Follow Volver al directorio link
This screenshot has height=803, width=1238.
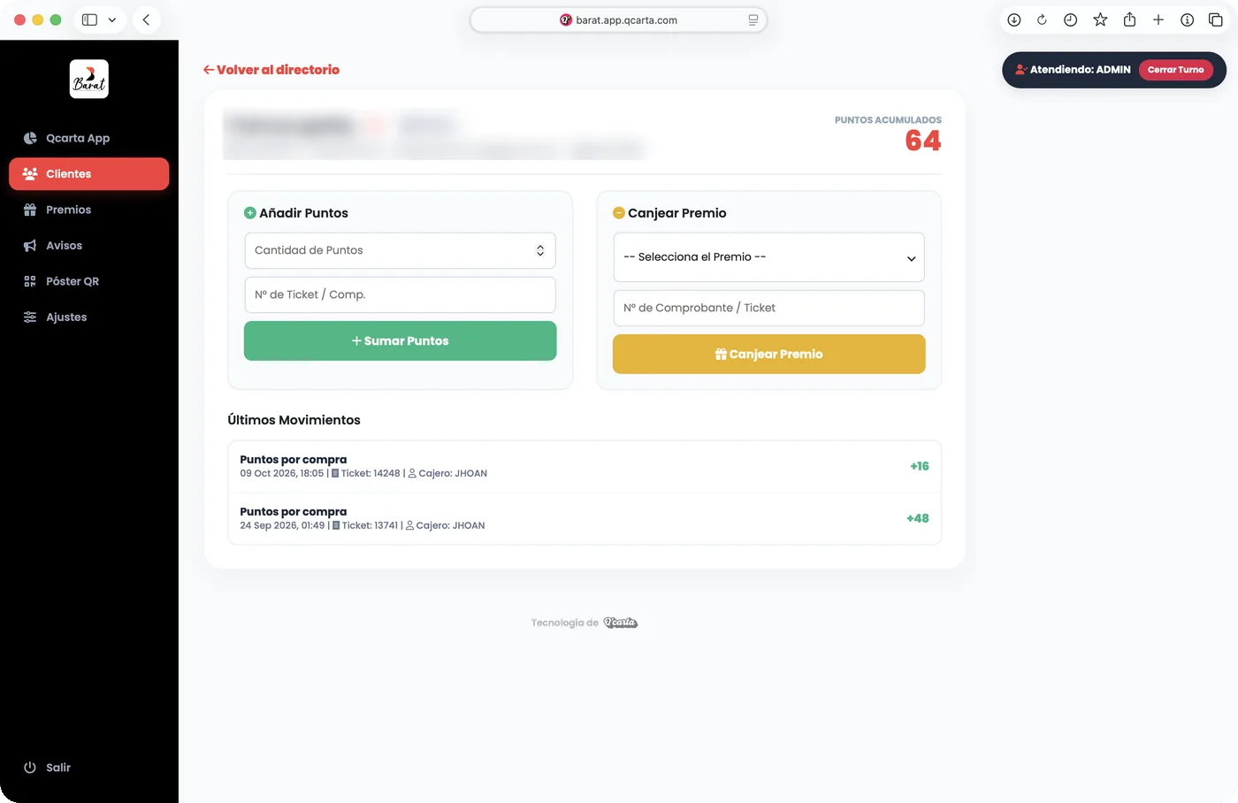coord(271,70)
